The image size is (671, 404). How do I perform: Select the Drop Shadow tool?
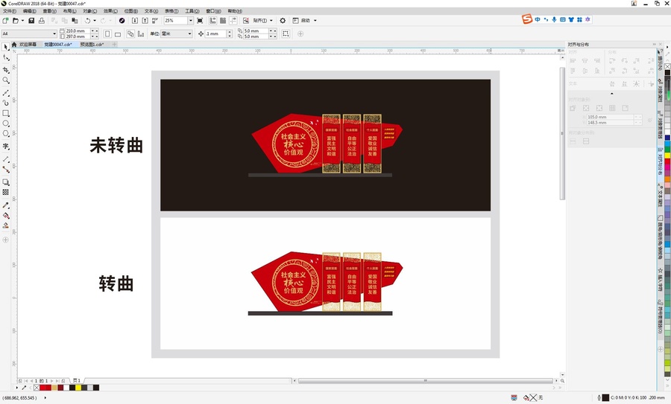click(5, 182)
